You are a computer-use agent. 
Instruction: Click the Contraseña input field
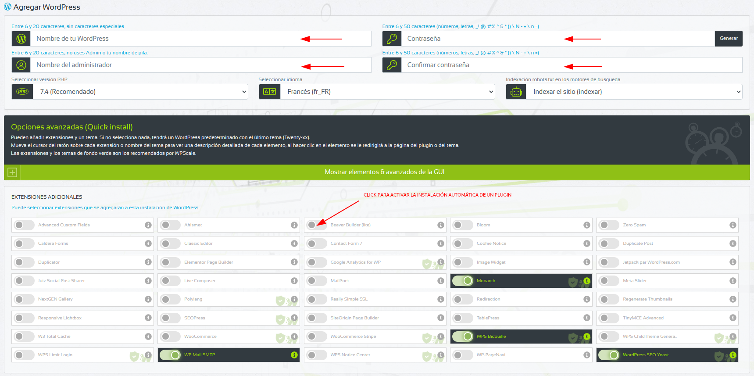click(558, 39)
